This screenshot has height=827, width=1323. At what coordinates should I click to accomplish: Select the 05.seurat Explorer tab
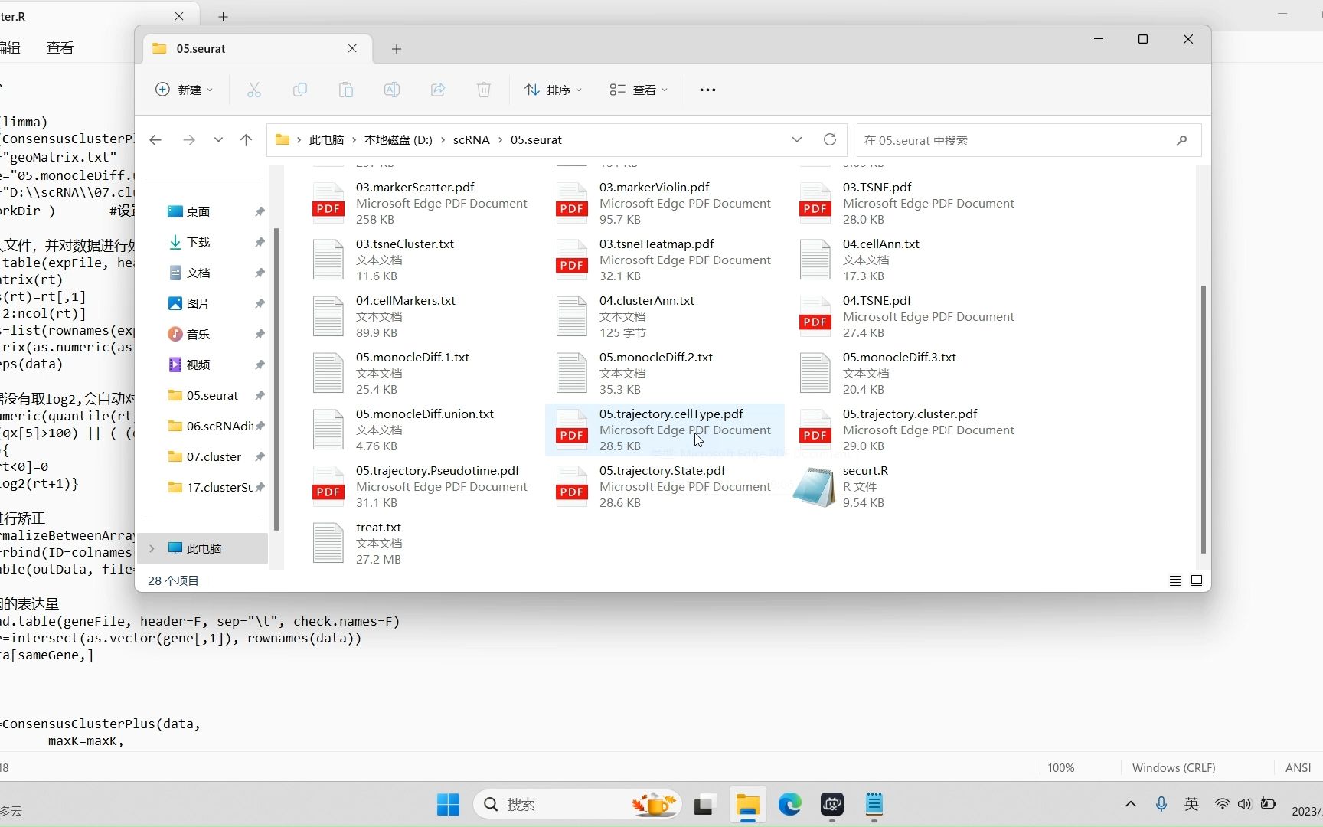257,49
